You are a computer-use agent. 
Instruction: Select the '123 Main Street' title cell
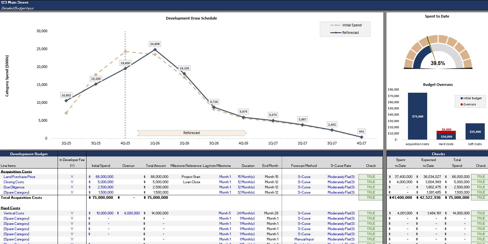coord(15,3)
